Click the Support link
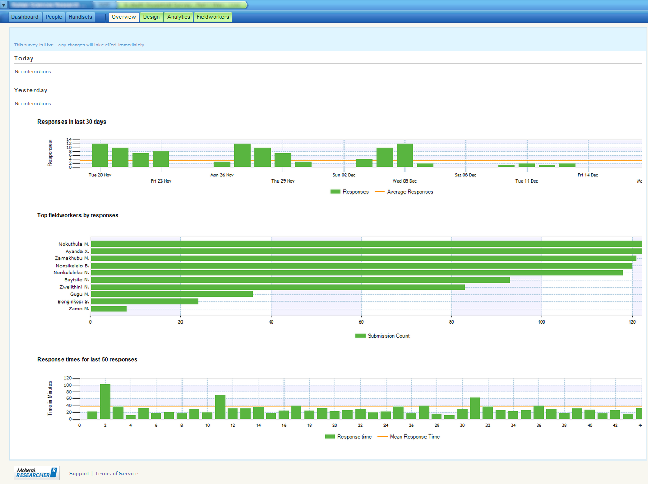Image resolution: width=648 pixels, height=484 pixels. (79, 474)
